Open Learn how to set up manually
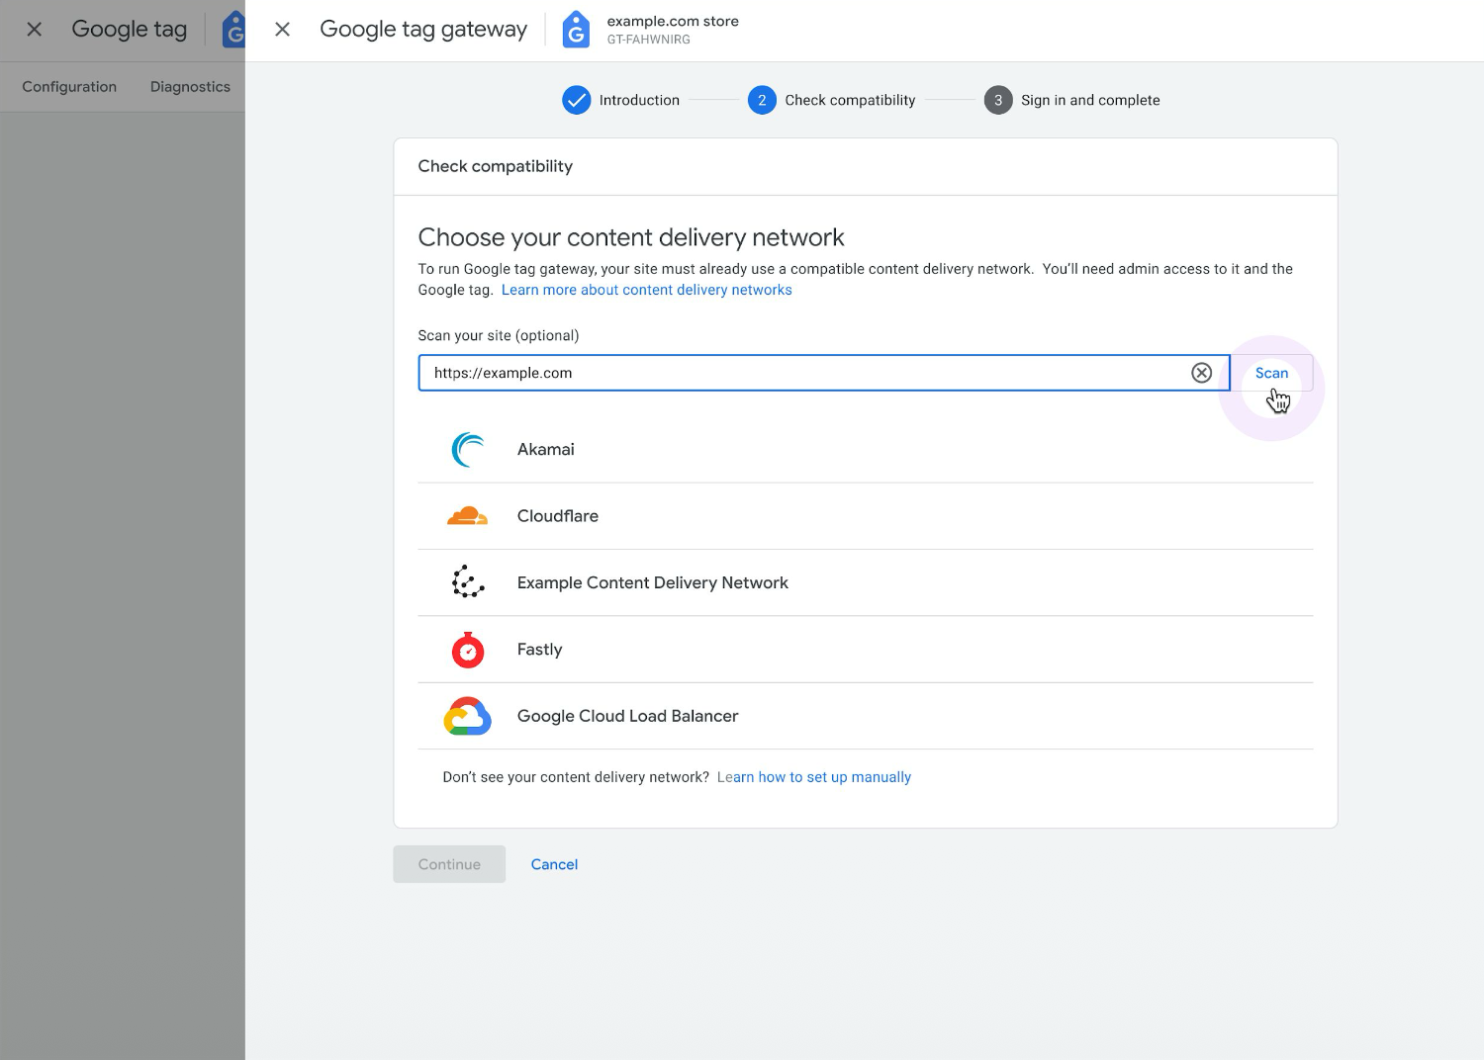Viewport: 1484px width, 1060px height. pyautogui.click(x=813, y=777)
